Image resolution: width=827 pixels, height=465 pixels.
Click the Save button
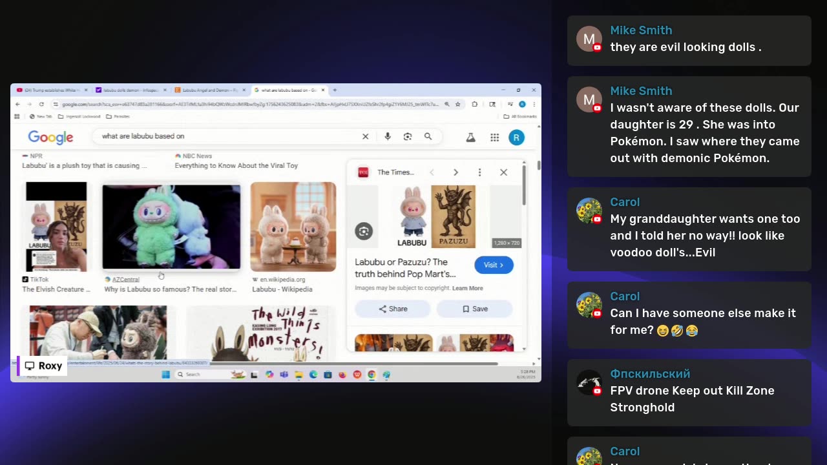pos(475,309)
